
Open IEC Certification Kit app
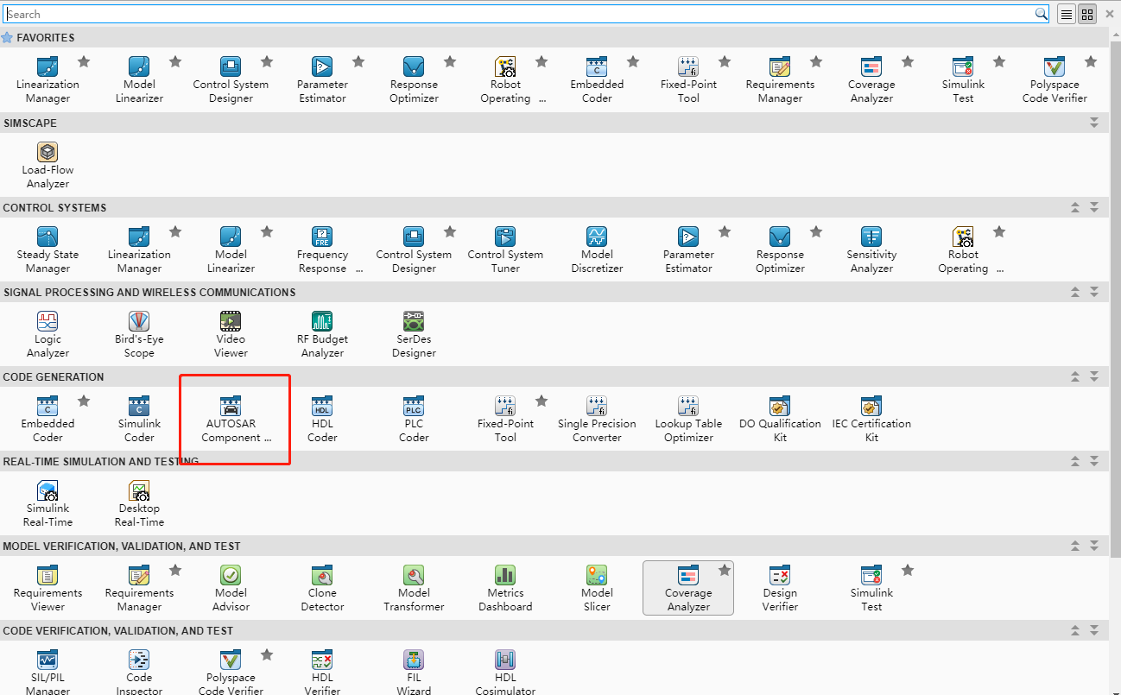tap(871, 419)
